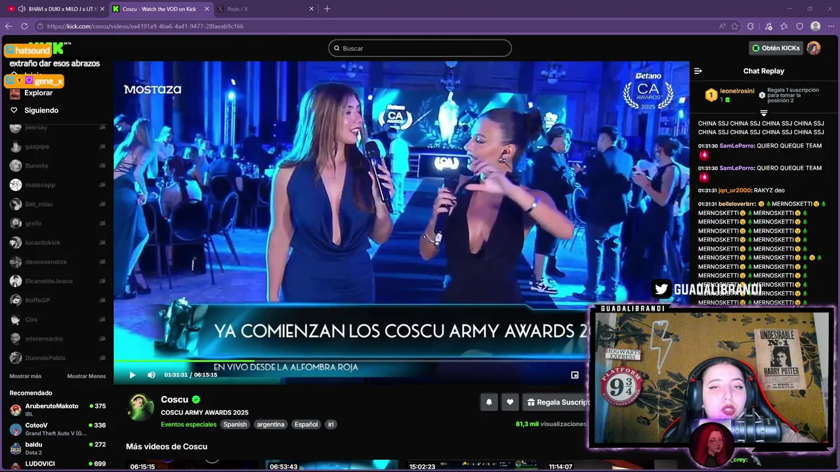
Task: Open lucardokick followed channel
Action: pyautogui.click(x=58, y=243)
